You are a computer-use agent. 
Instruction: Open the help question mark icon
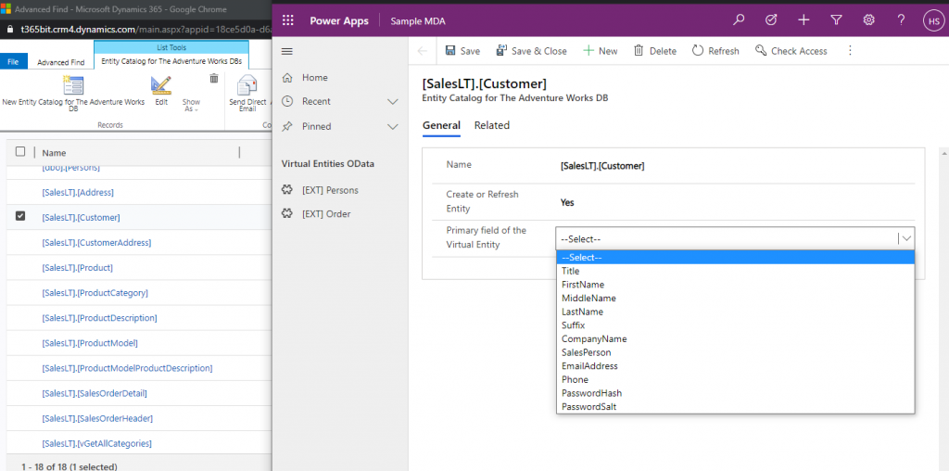pyautogui.click(x=901, y=20)
